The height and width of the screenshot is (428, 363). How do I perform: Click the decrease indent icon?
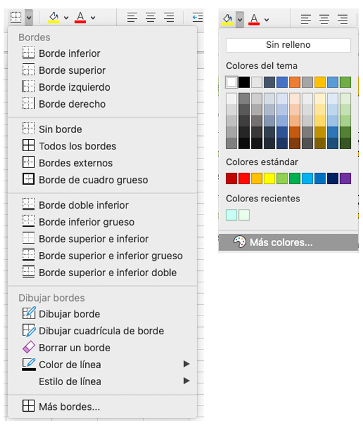click(197, 18)
